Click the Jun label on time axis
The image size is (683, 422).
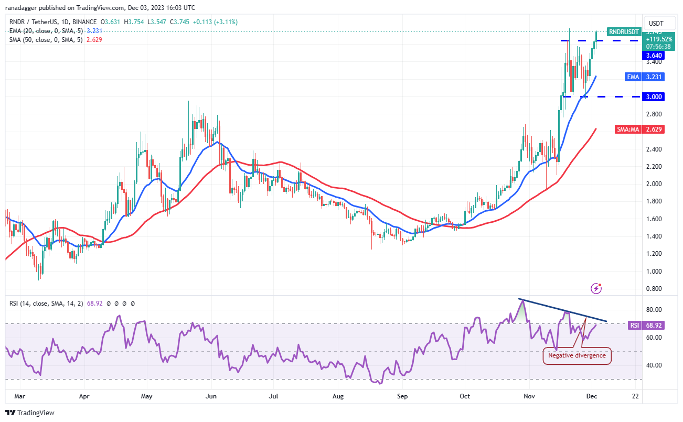[x=211, y=397]
